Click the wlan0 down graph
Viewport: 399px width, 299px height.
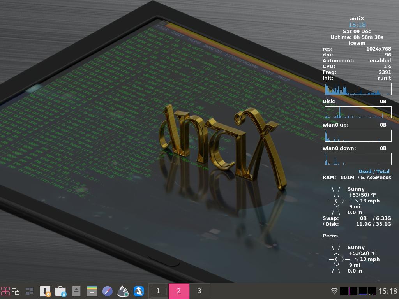pos(358,159)
